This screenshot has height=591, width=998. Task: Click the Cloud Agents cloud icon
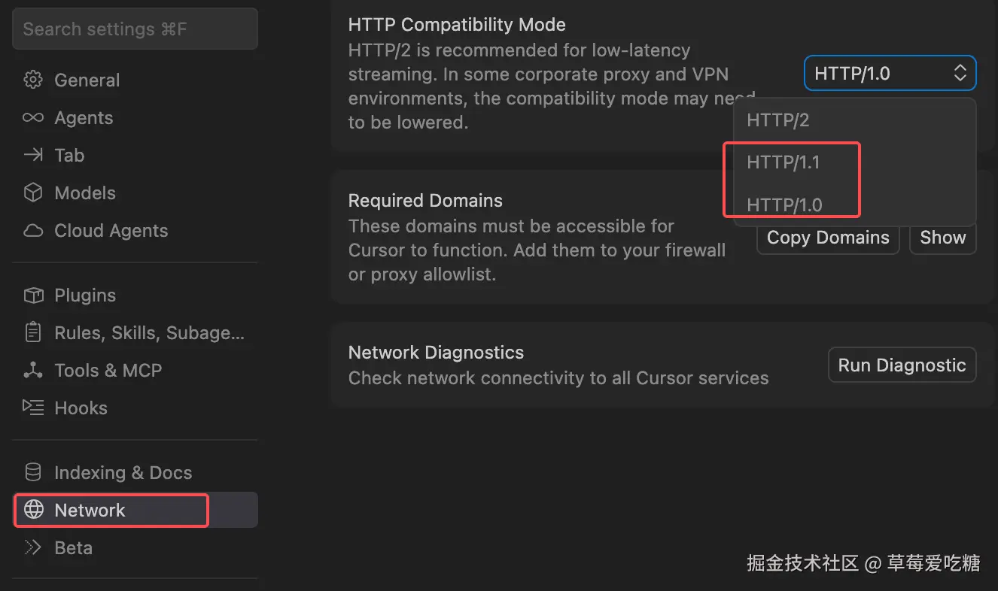33,230
